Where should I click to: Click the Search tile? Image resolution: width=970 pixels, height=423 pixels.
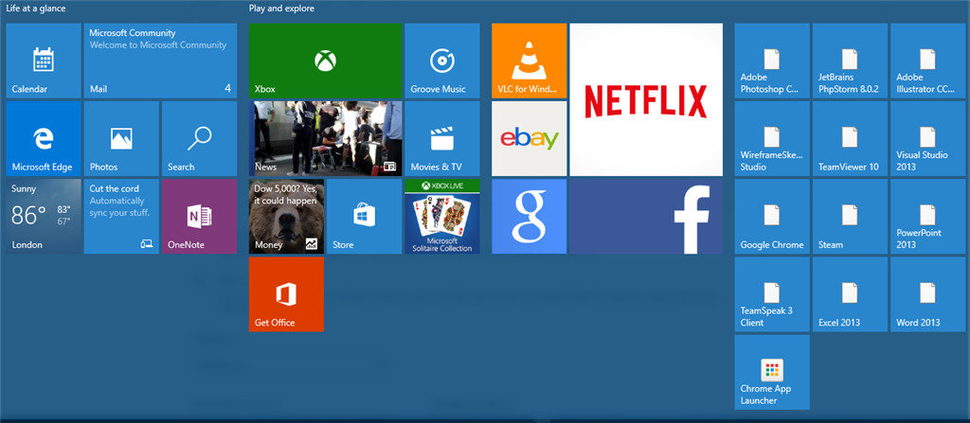click(199, 138)
